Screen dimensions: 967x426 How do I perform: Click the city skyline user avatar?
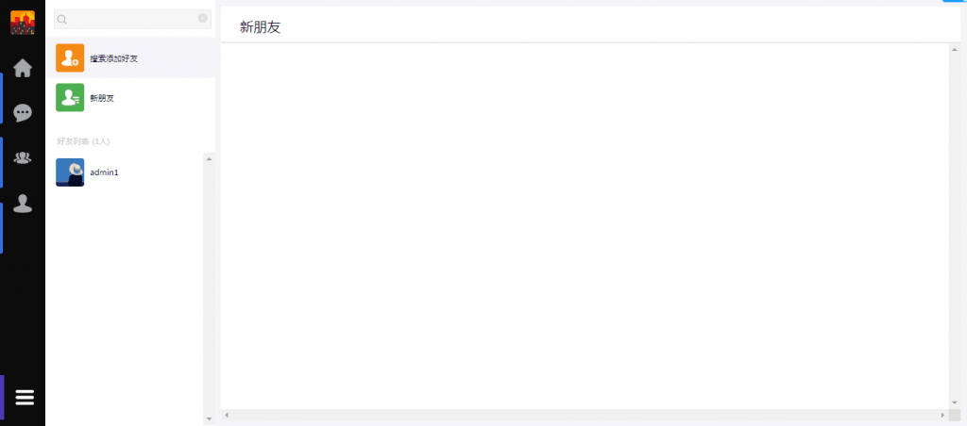click(23, 23)
